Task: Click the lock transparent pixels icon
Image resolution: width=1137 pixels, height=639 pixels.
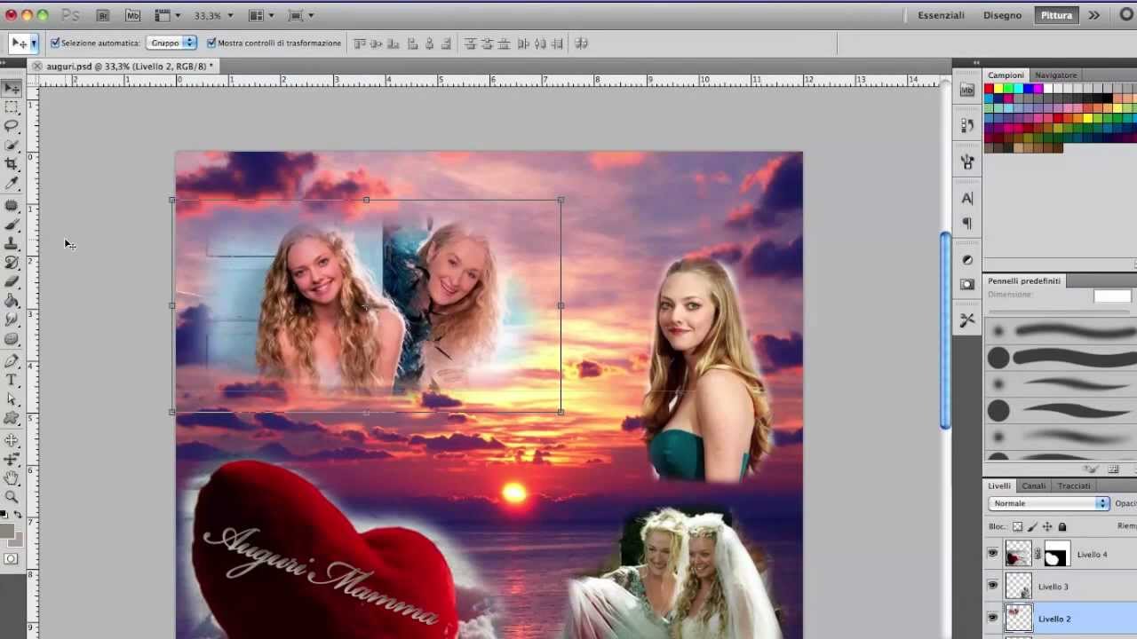Action: coord(1018,526)
